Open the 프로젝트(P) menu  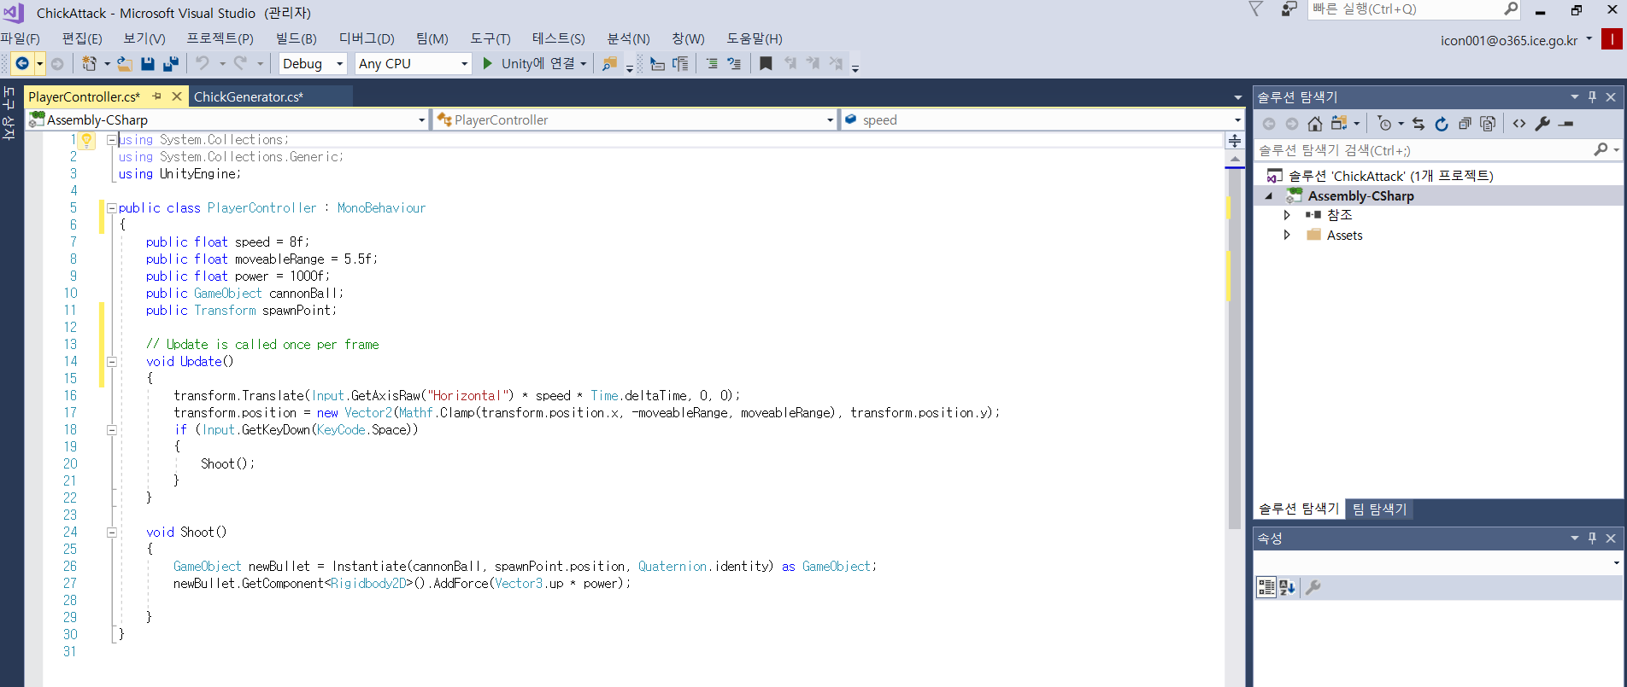coord(220,39)
